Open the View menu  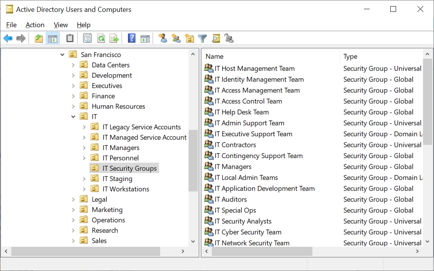tap(61, 25)
